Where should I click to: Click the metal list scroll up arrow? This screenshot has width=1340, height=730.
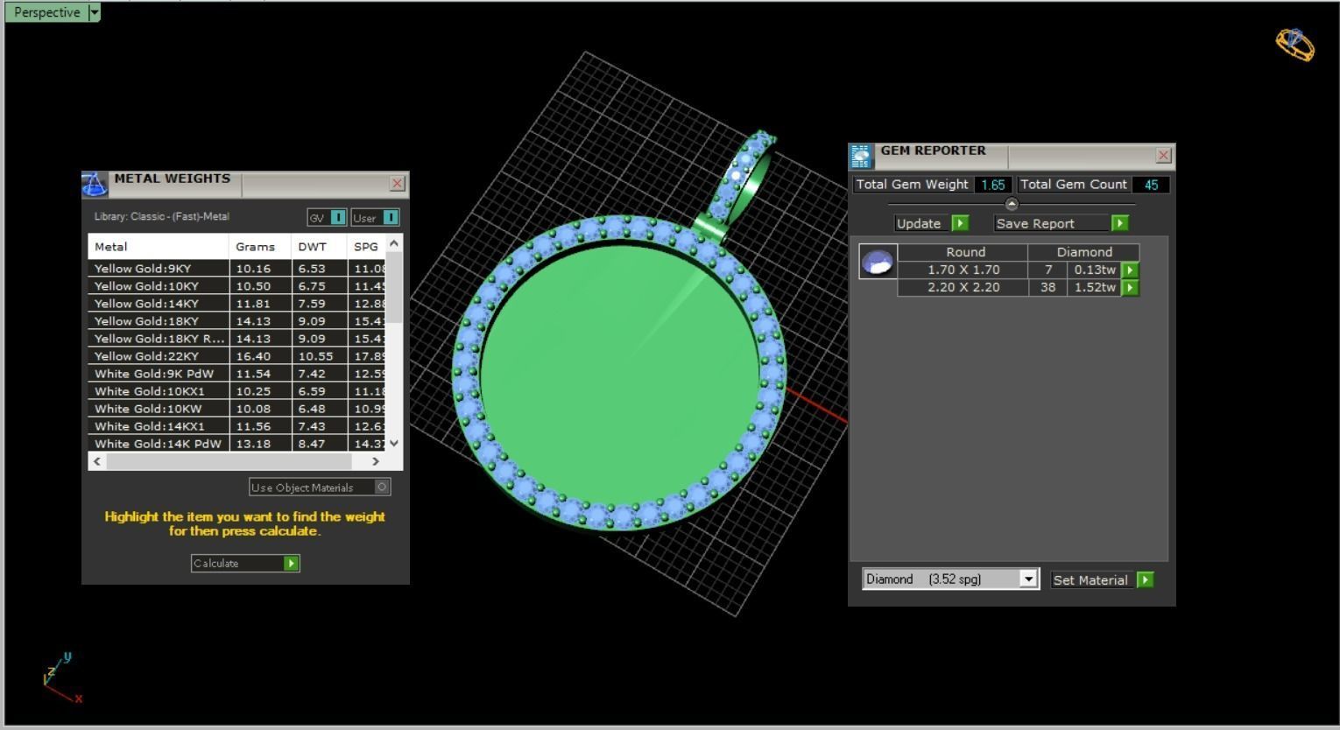[x=394, y=243]
